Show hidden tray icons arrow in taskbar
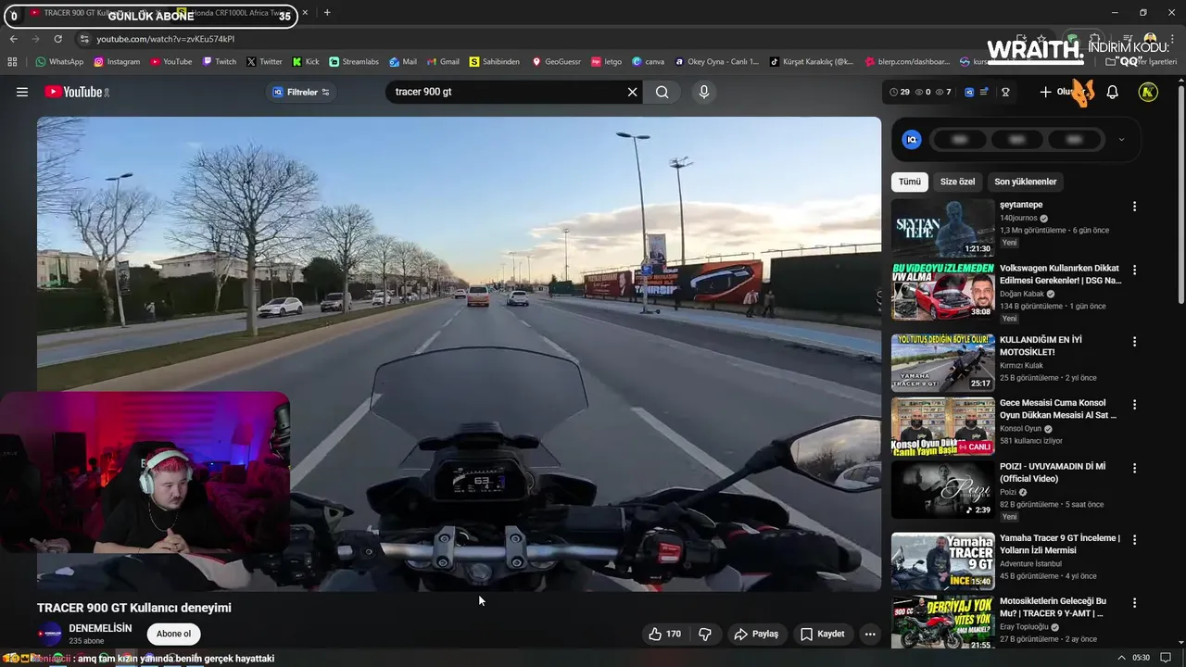This screenshot has width=1186, height=667. click(x=1122, y=658)
